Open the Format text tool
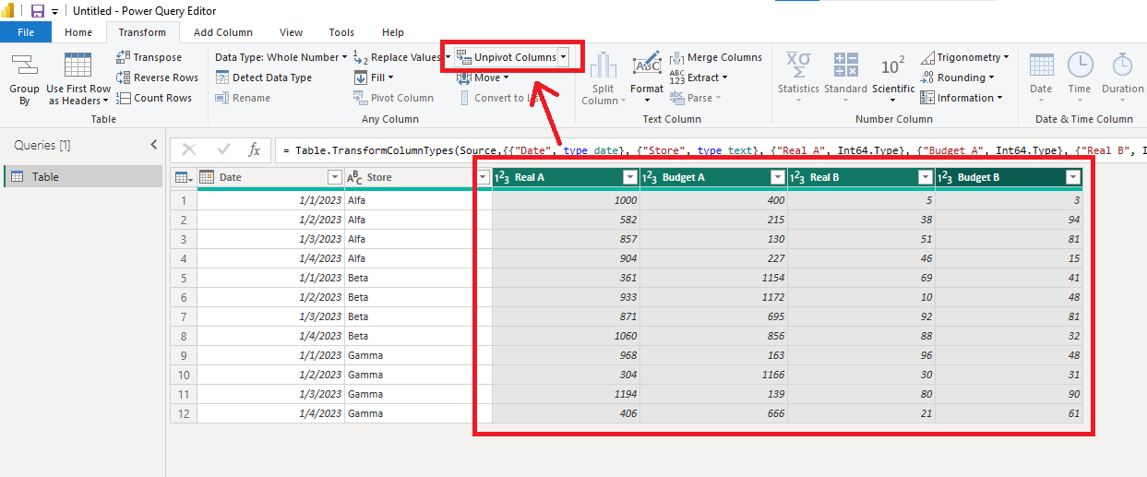The width and height of the screenshot is (1147, 477). click(647, 79)
